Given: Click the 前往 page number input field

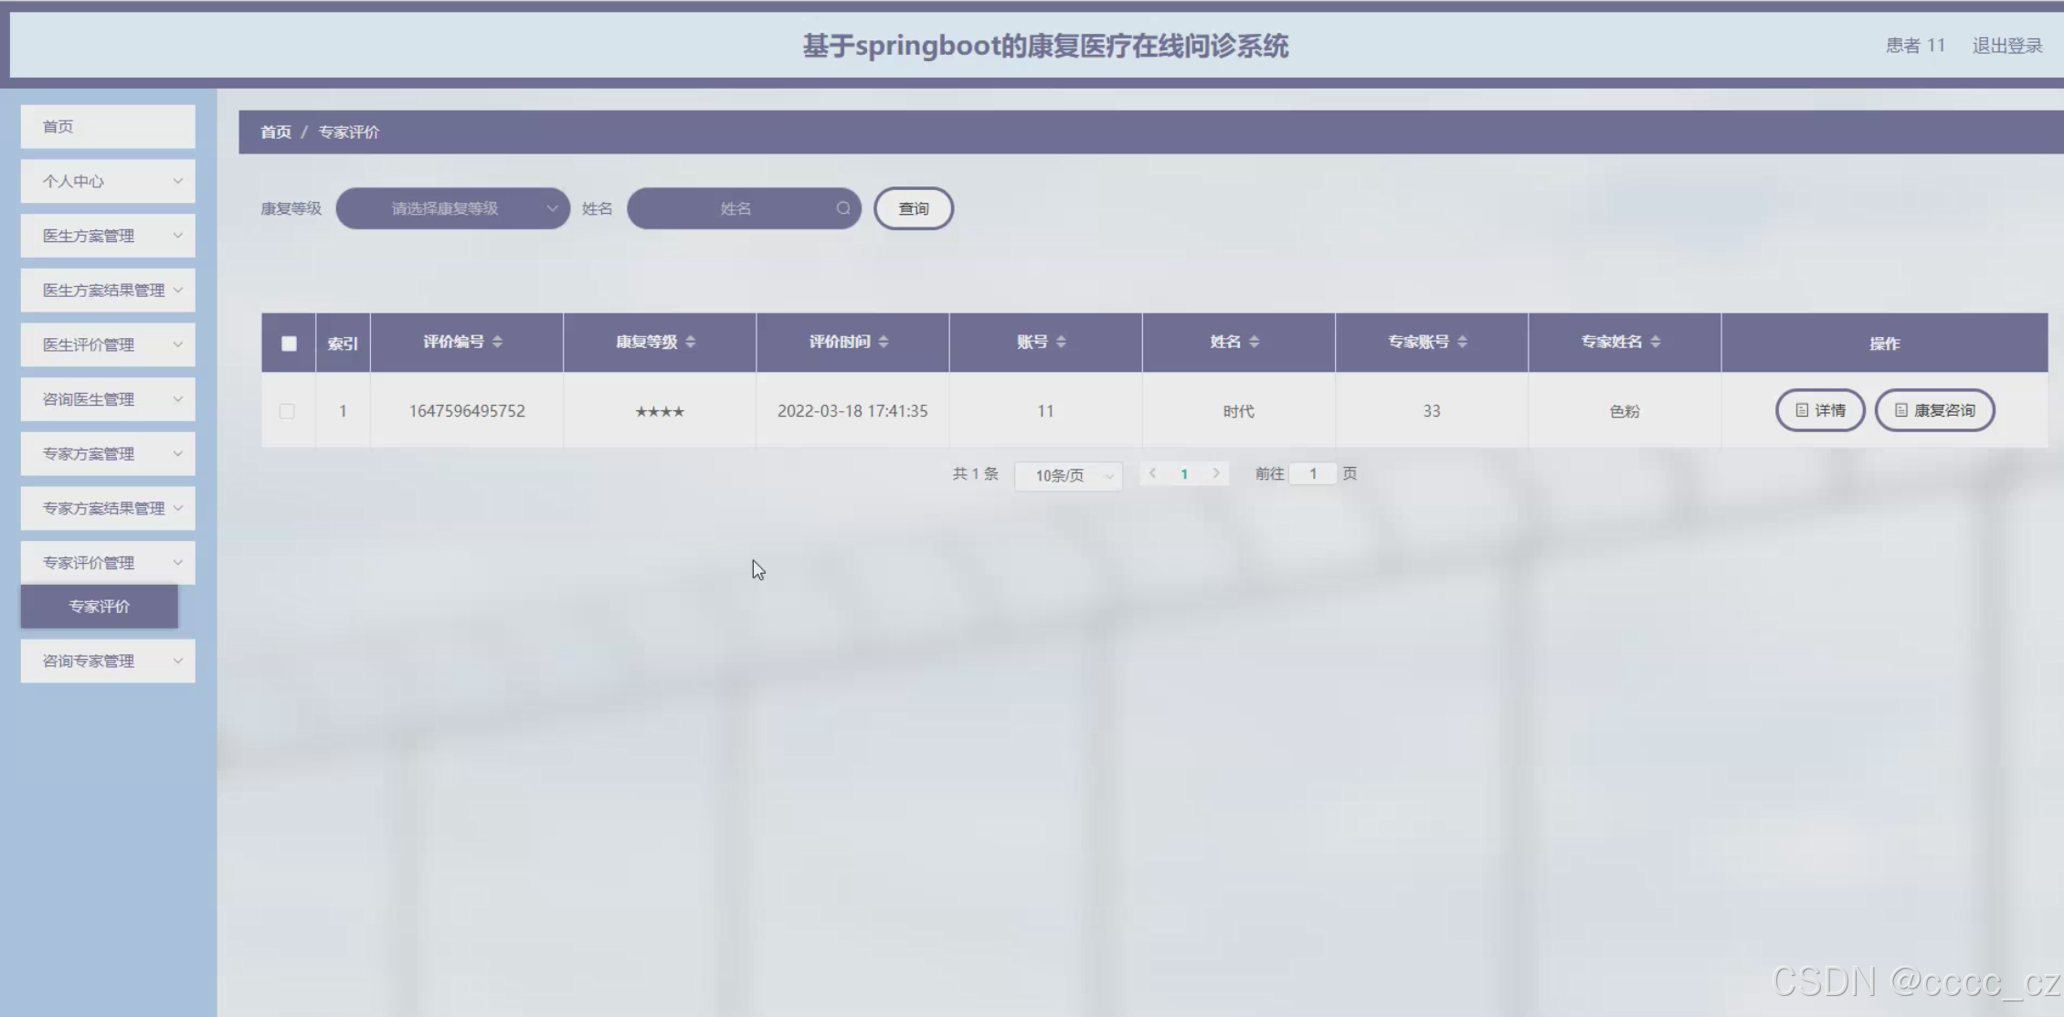Looking at the screenshot, I should click(x=1312, y=473).
